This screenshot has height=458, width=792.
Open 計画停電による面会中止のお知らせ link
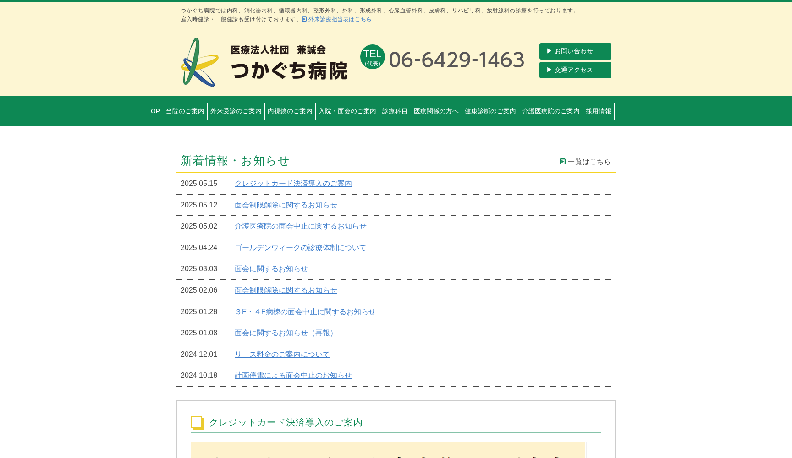coord(293,375)
